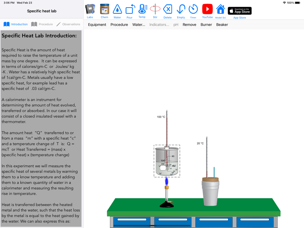Open the Water... options

pos(139,25)
